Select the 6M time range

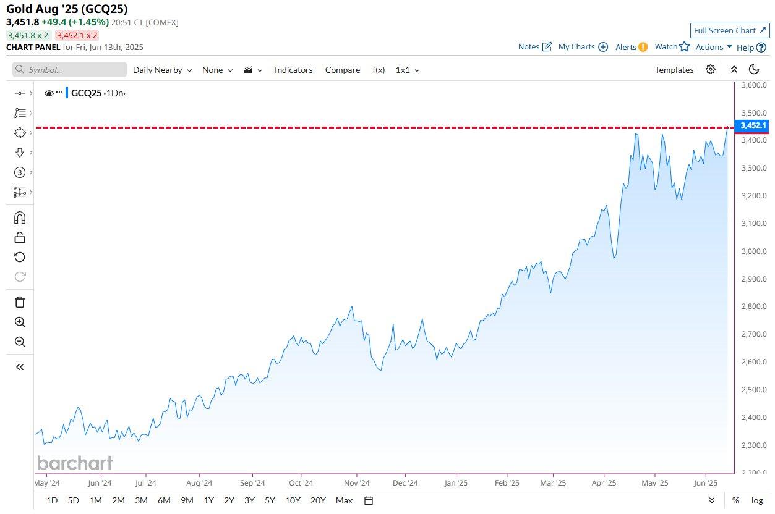(x=164, y=500)
